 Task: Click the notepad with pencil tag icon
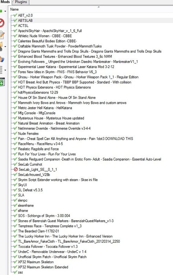tap(1, 35)
